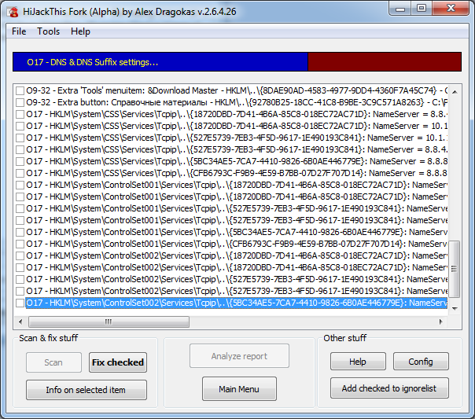Open the Tools menu
The image size is (475, 419).
(48, 31)
